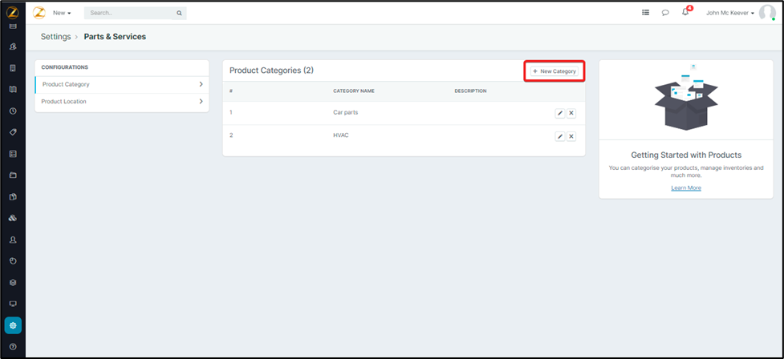Open John Mc Keever user menu
The height and width of the screenshot is (359, 784).
(x=729, y=13)
